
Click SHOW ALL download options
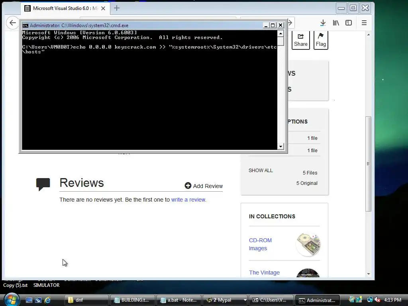click(261, 171)
